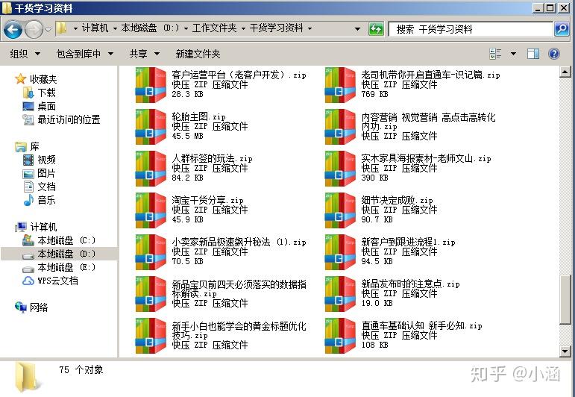Screen dimensions: 575x397
Task: Click the search 干货学习资料 input field
Action: 470,29
